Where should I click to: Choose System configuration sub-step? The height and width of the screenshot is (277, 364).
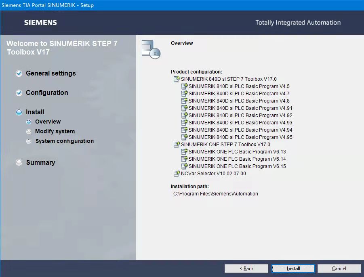[64, 141]
